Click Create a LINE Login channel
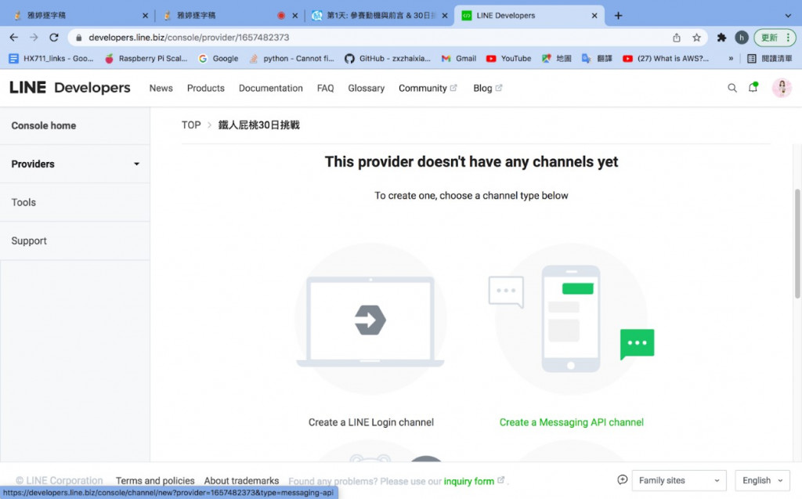The width and height of the screenshot is (802, 499). (370, 422)
